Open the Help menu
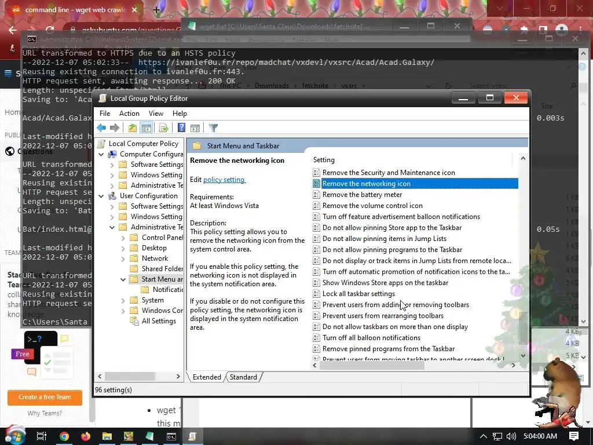 click(180, 114)
